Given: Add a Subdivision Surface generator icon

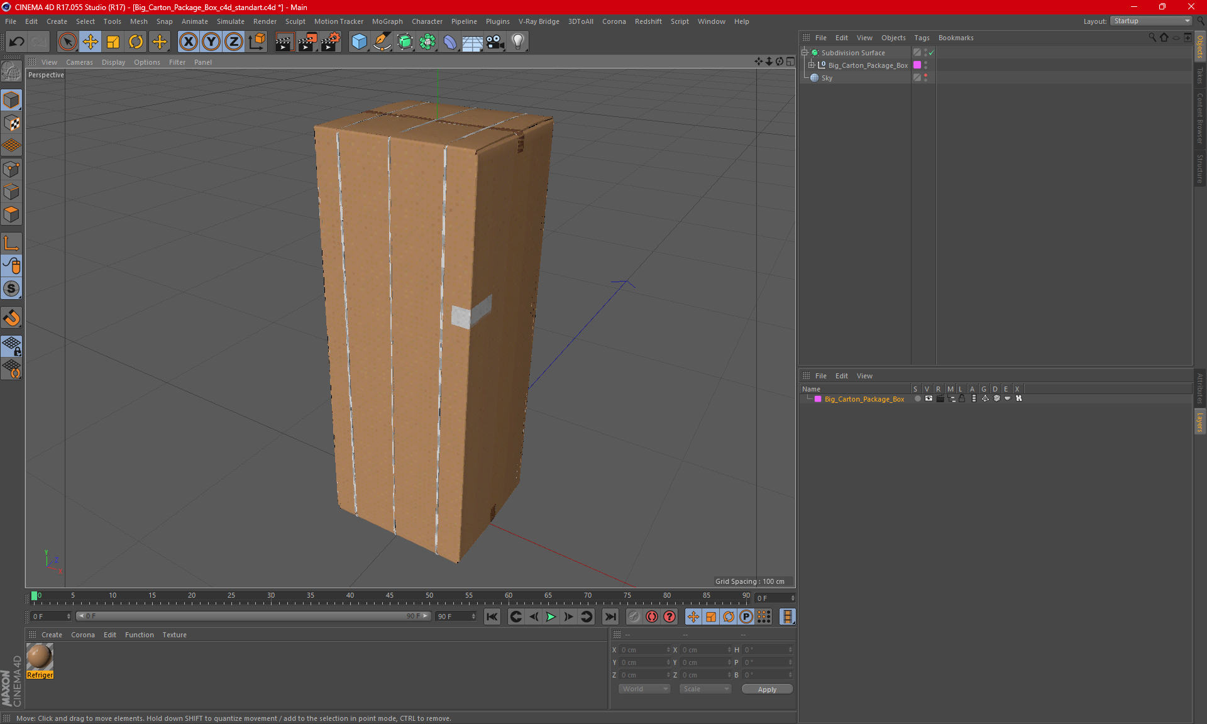Looking at the screenshot, I should [405, 42].
